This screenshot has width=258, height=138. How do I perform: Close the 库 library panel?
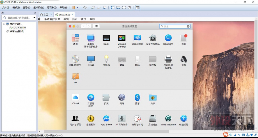tap(35, 13)
